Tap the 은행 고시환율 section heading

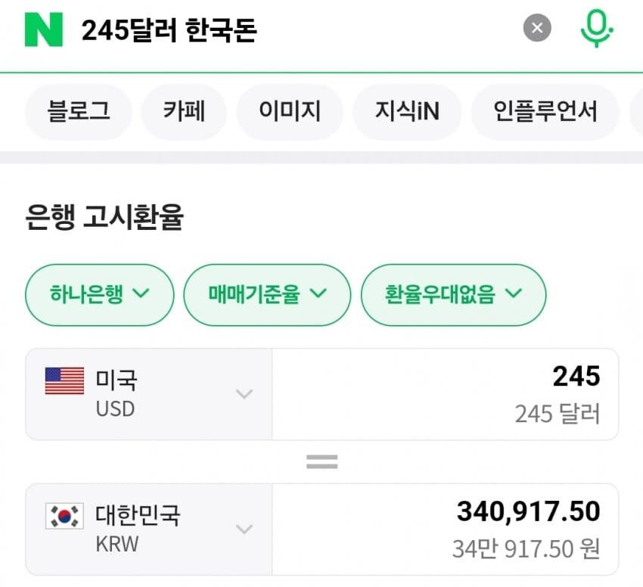click(x=104, y=219)
